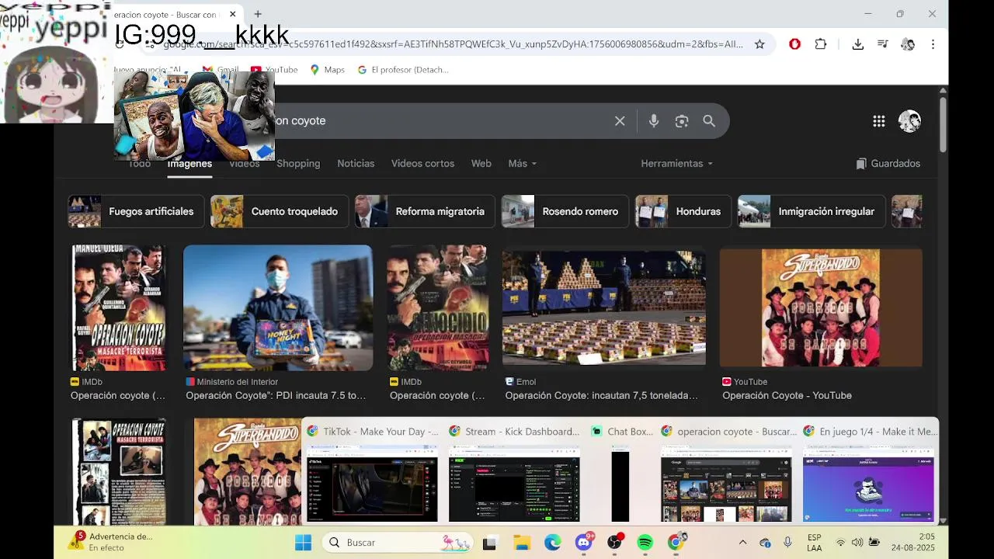The height and width of the screenshot is (559, 994).
Task: Open OBS Studio from the taskbar
Action: point(615,543)
